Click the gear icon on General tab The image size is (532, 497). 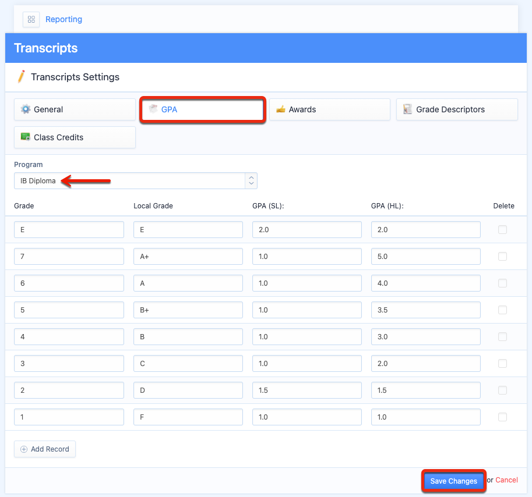(x=26, y=109)
